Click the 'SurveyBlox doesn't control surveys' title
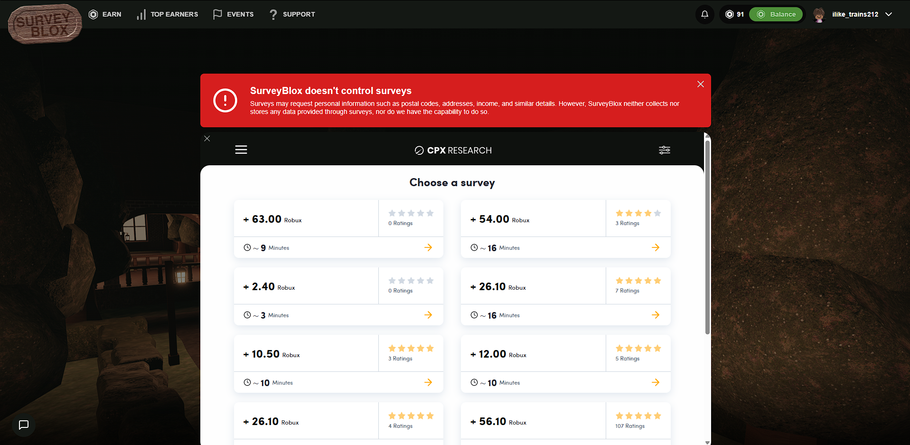The width and height of the screenshot is (910, 445). click(331, 91)
